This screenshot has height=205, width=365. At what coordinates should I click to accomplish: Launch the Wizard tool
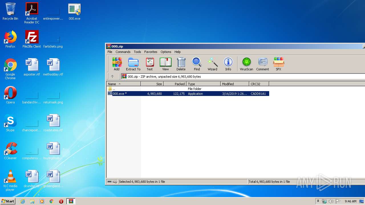[x=212, y=64]
